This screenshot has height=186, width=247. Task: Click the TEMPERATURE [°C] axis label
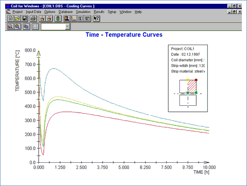point(18,71)
